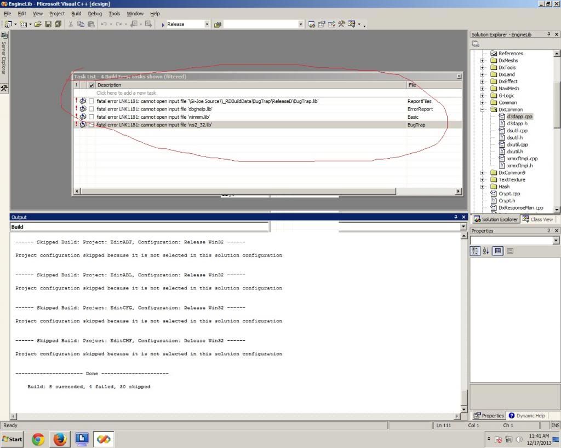The width and height of the screenshot is (561, 448).
Task: Click the Cut icon on the toolbar
Action: coord(71,24)
